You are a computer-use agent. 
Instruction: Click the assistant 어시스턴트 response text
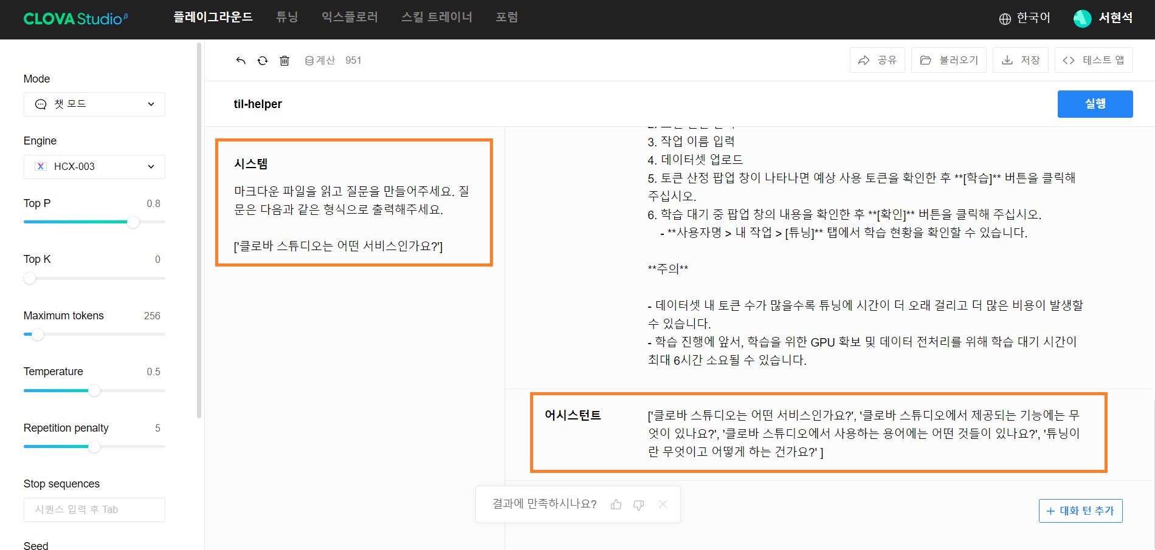[x=864, y=433]
